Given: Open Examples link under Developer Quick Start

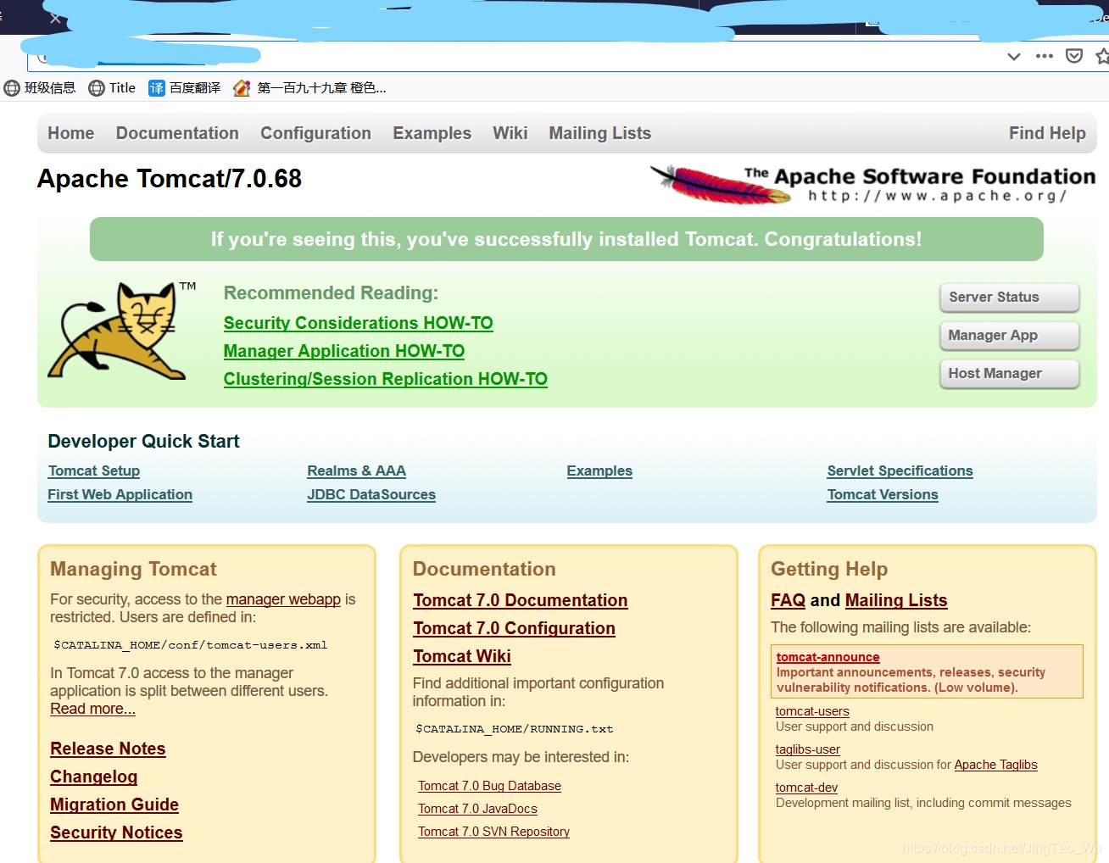Looking at the screenshot, I should 599,471.
